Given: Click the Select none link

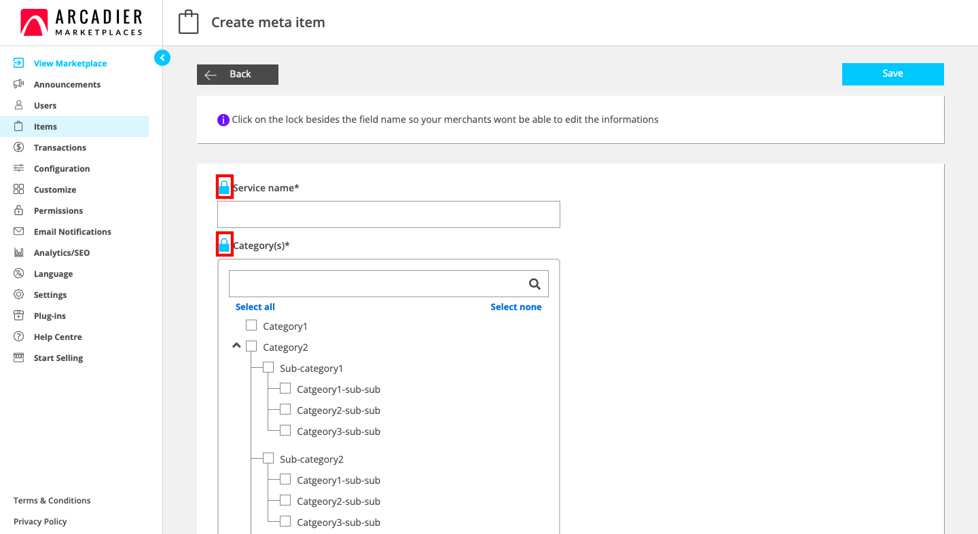Looking at the screenshot, I should point(516,307).
